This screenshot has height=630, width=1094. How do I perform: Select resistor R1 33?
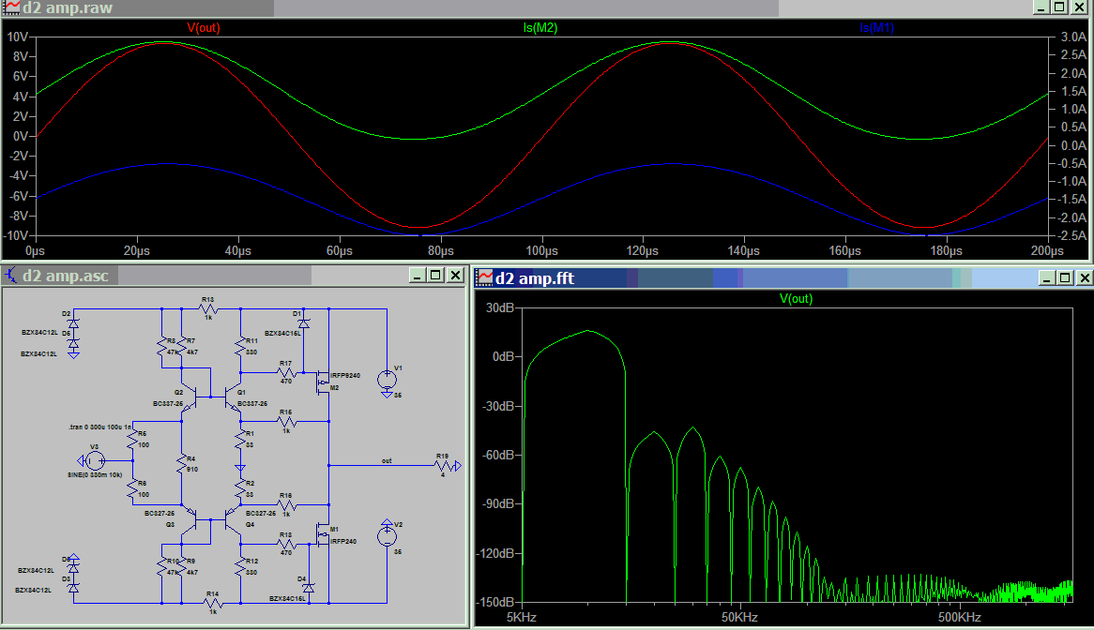(241, 440)
